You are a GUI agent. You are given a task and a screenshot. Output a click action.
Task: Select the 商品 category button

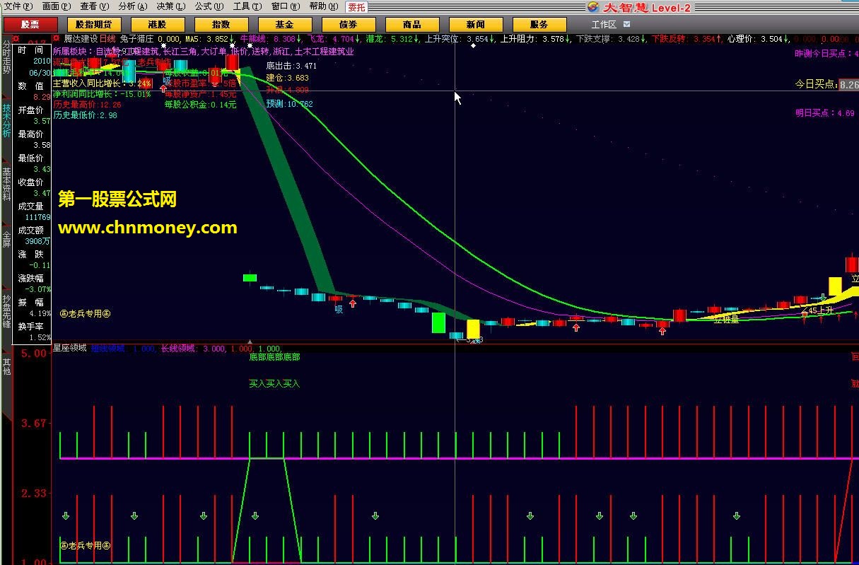(412, 25)
